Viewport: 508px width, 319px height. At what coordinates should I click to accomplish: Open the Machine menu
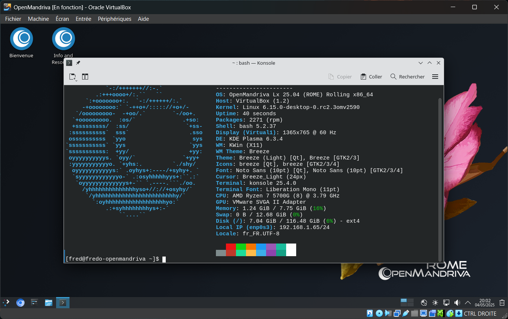point(38,19)
